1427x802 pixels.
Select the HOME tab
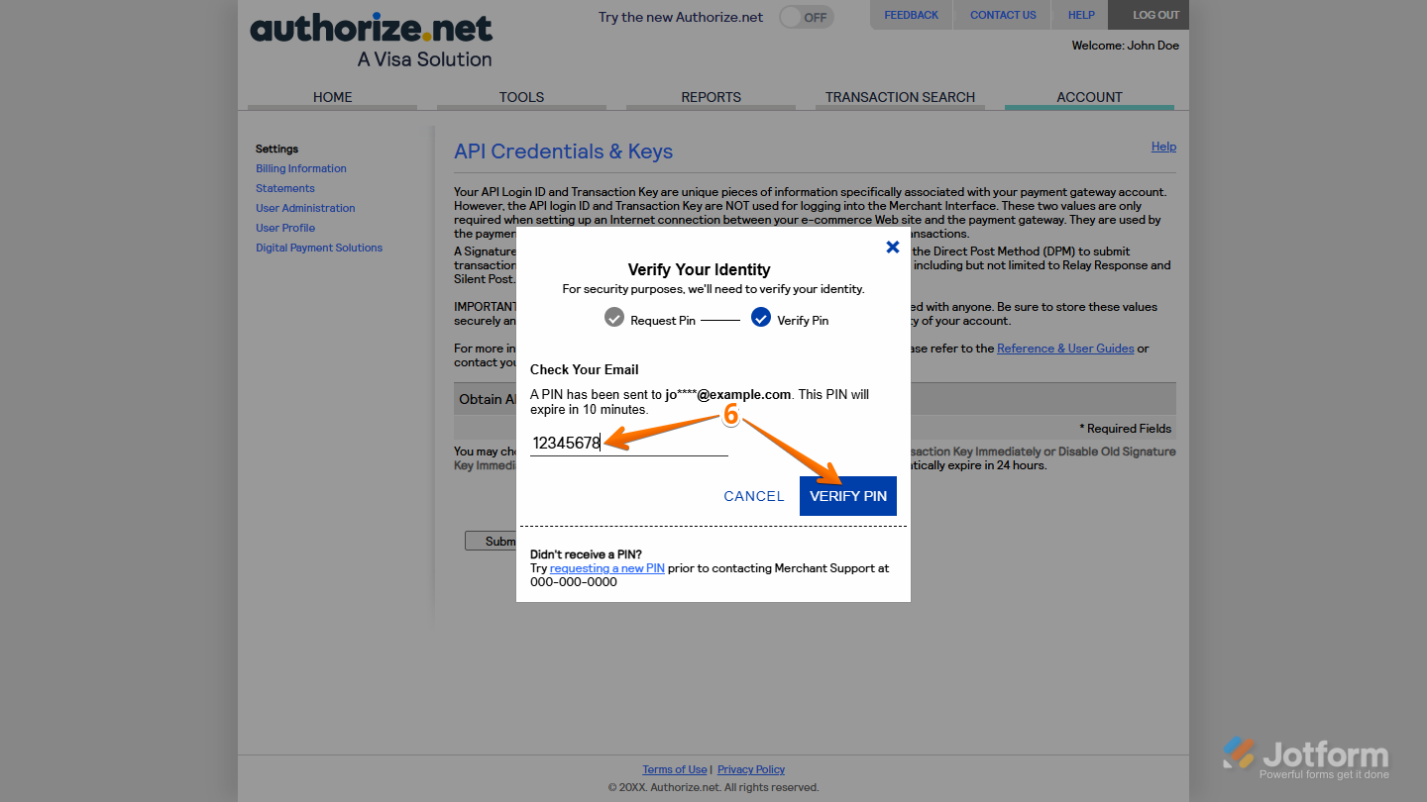pos(332,96)
